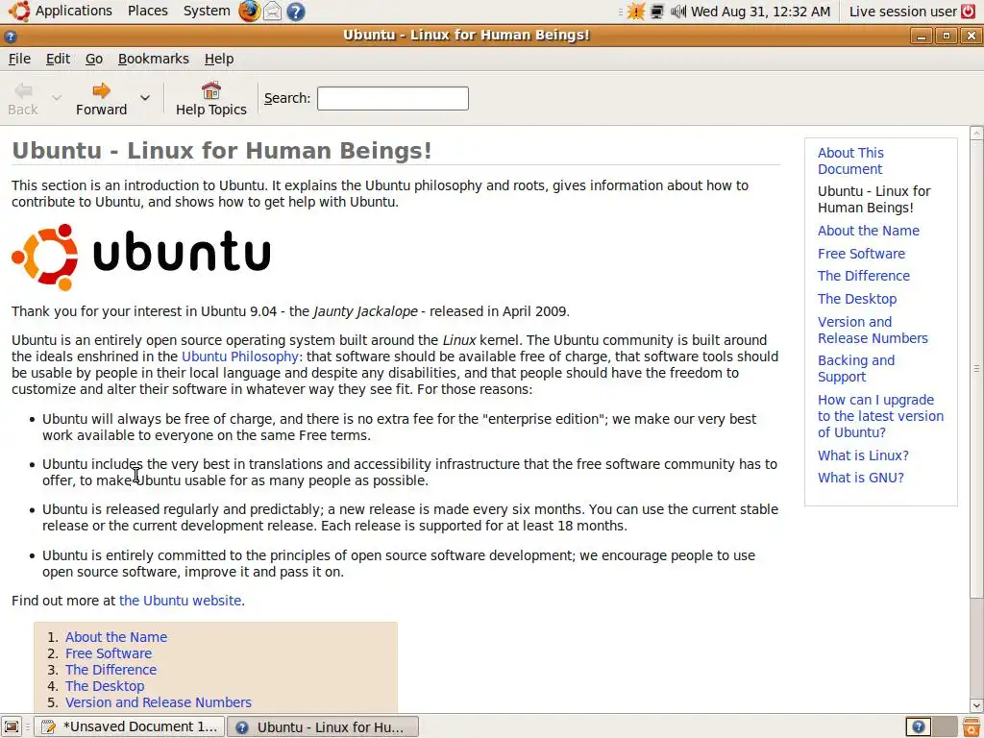The height and width of the screenshot is (738, 984).
Task: Open the trash icon in bottom panel
Action: pyautogui.click(x=972, y=726)
